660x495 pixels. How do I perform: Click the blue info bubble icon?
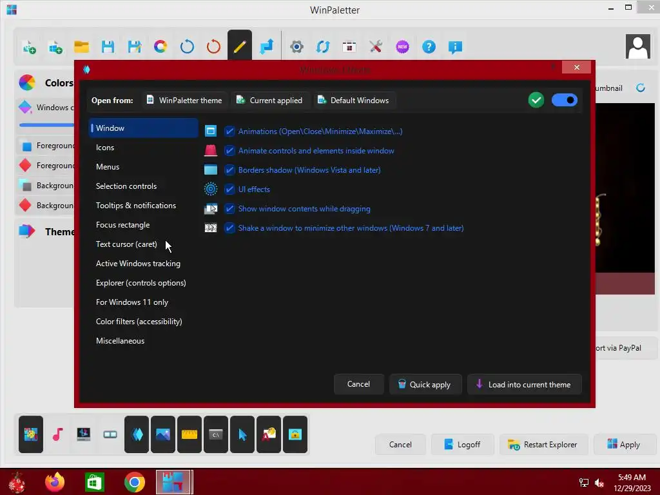tap(455, 46)
